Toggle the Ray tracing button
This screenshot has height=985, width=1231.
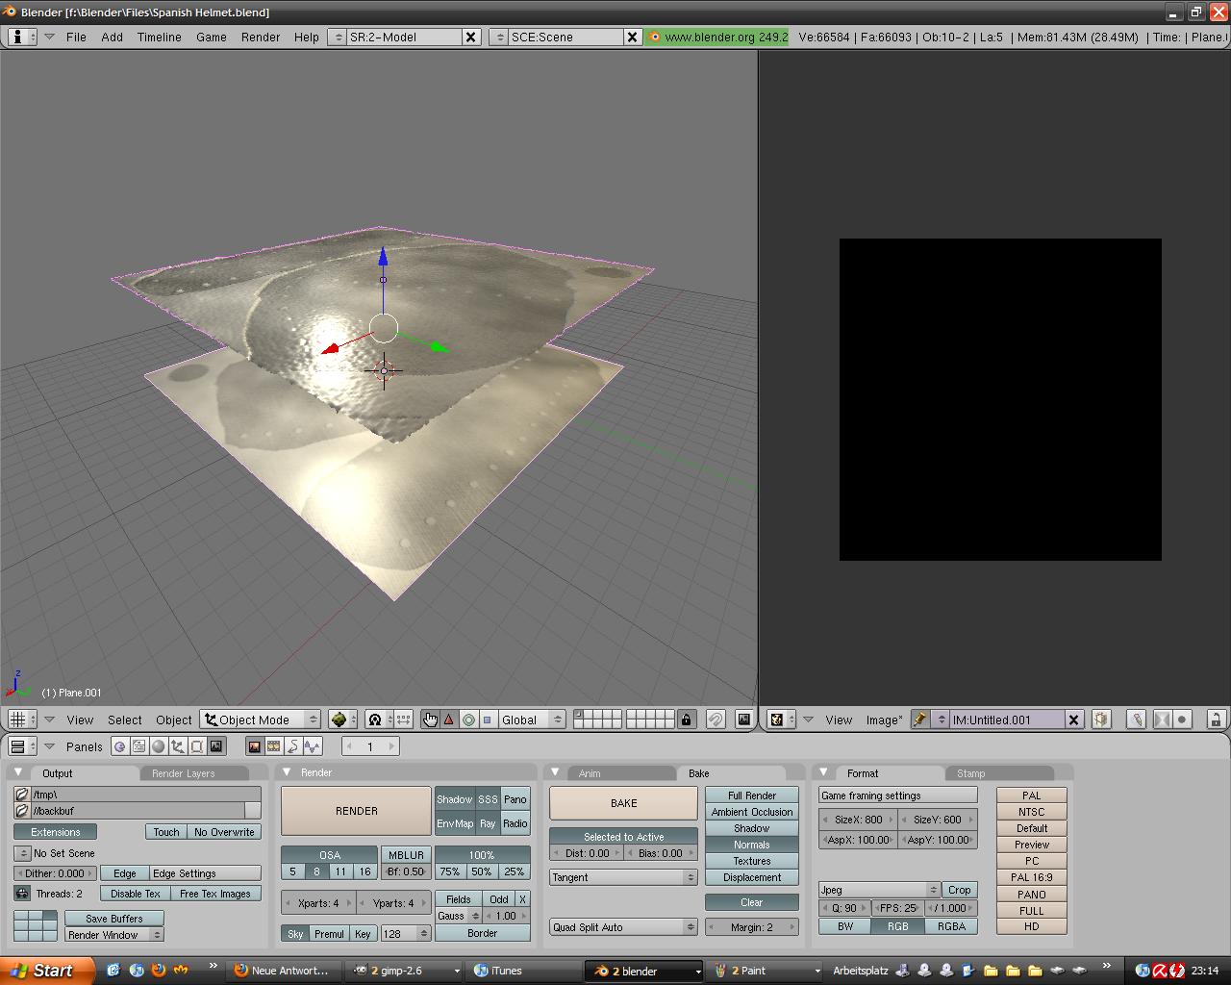[x=488, y=823]
